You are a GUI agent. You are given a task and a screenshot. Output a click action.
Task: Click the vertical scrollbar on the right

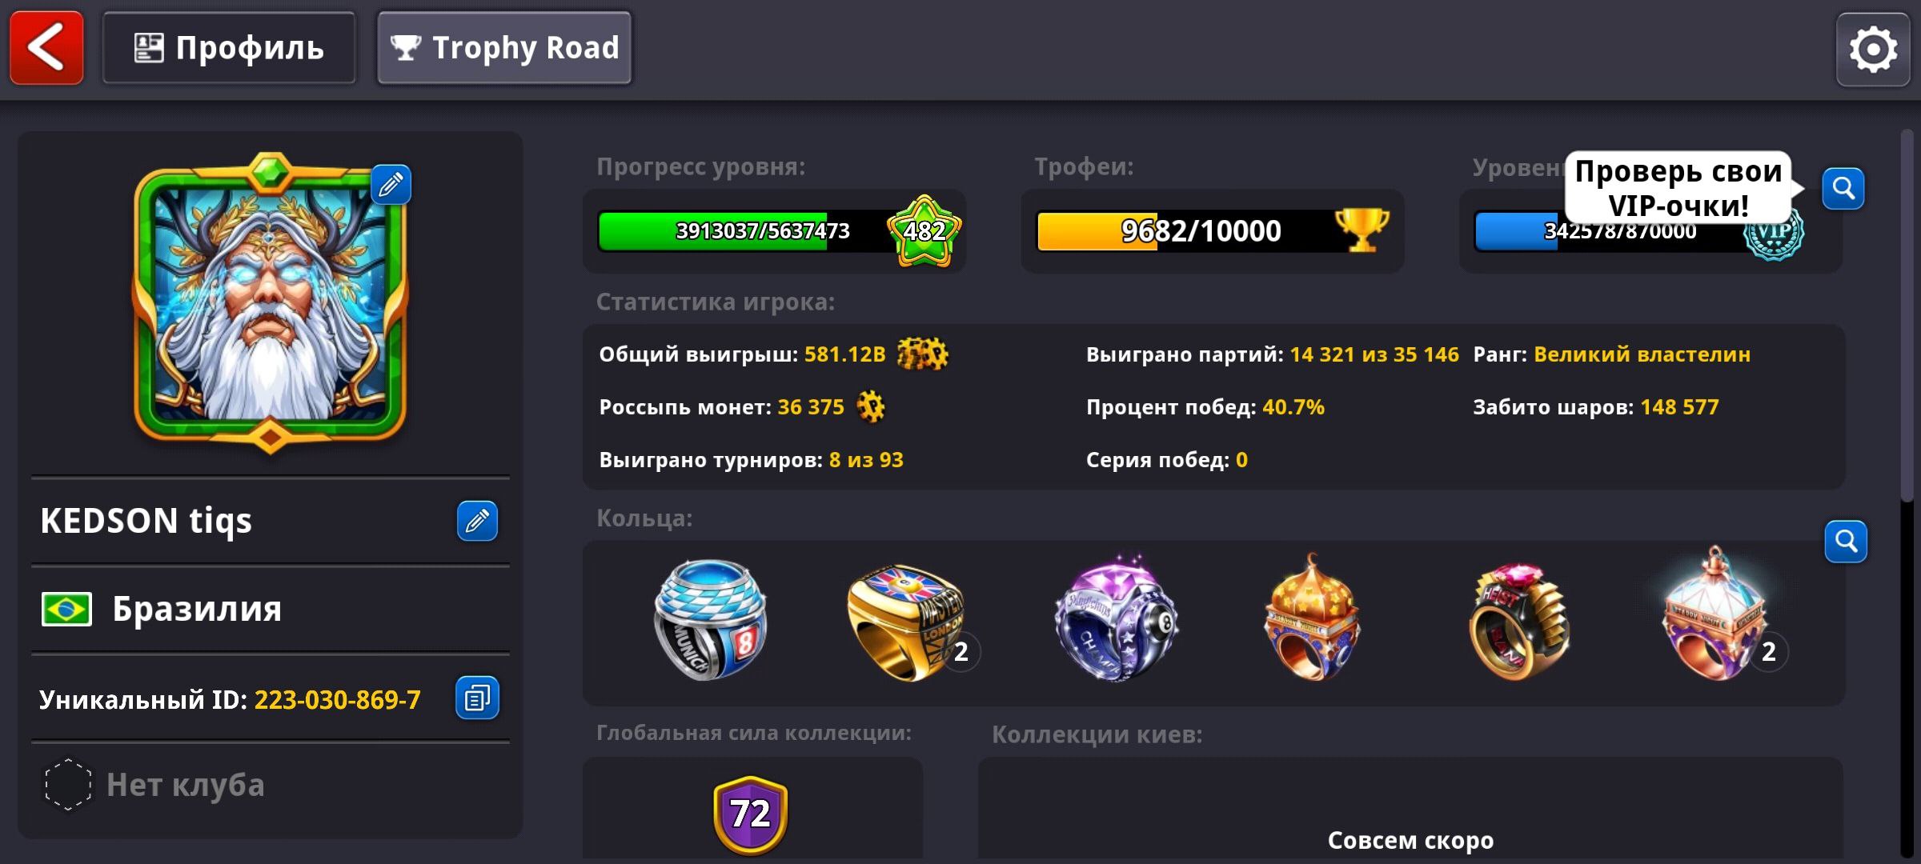tap(1908, 316)
